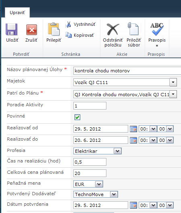Click in the Názov plánovanej Úlohy field
Image resolution: width=181 pixels, height=213 pixels.
(x=127, y=71)
